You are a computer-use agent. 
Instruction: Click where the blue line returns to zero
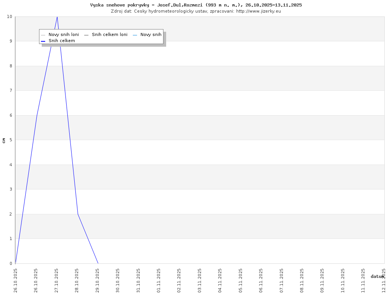pyautogui.click(x=98, y=263)
